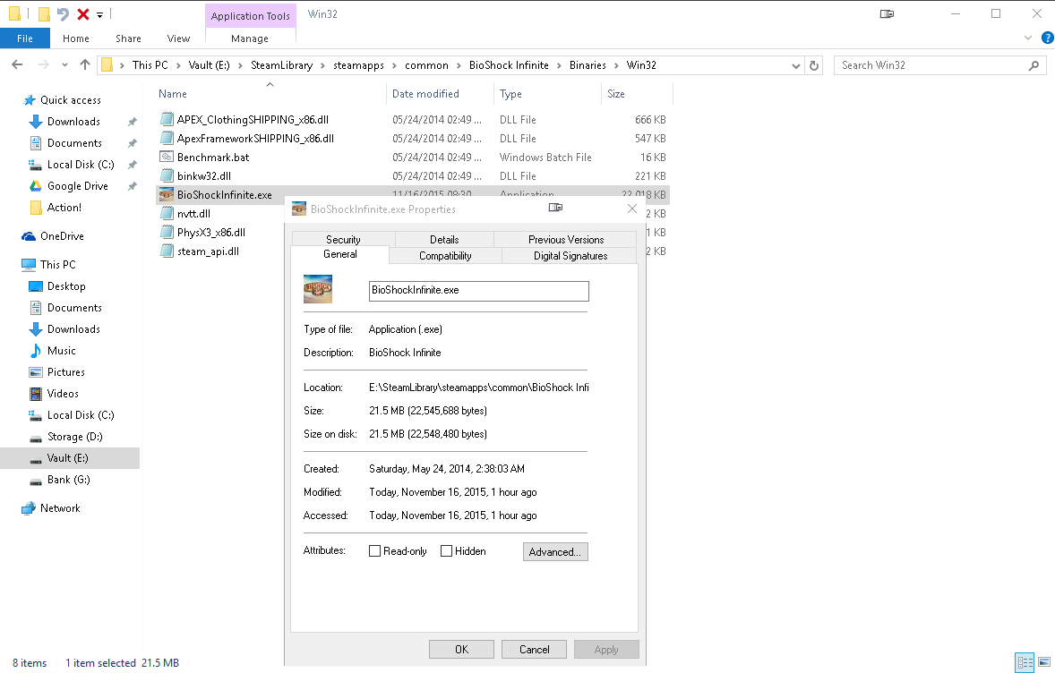
Task: Click Cancel in Properties dialog
Action: (535, 650)
